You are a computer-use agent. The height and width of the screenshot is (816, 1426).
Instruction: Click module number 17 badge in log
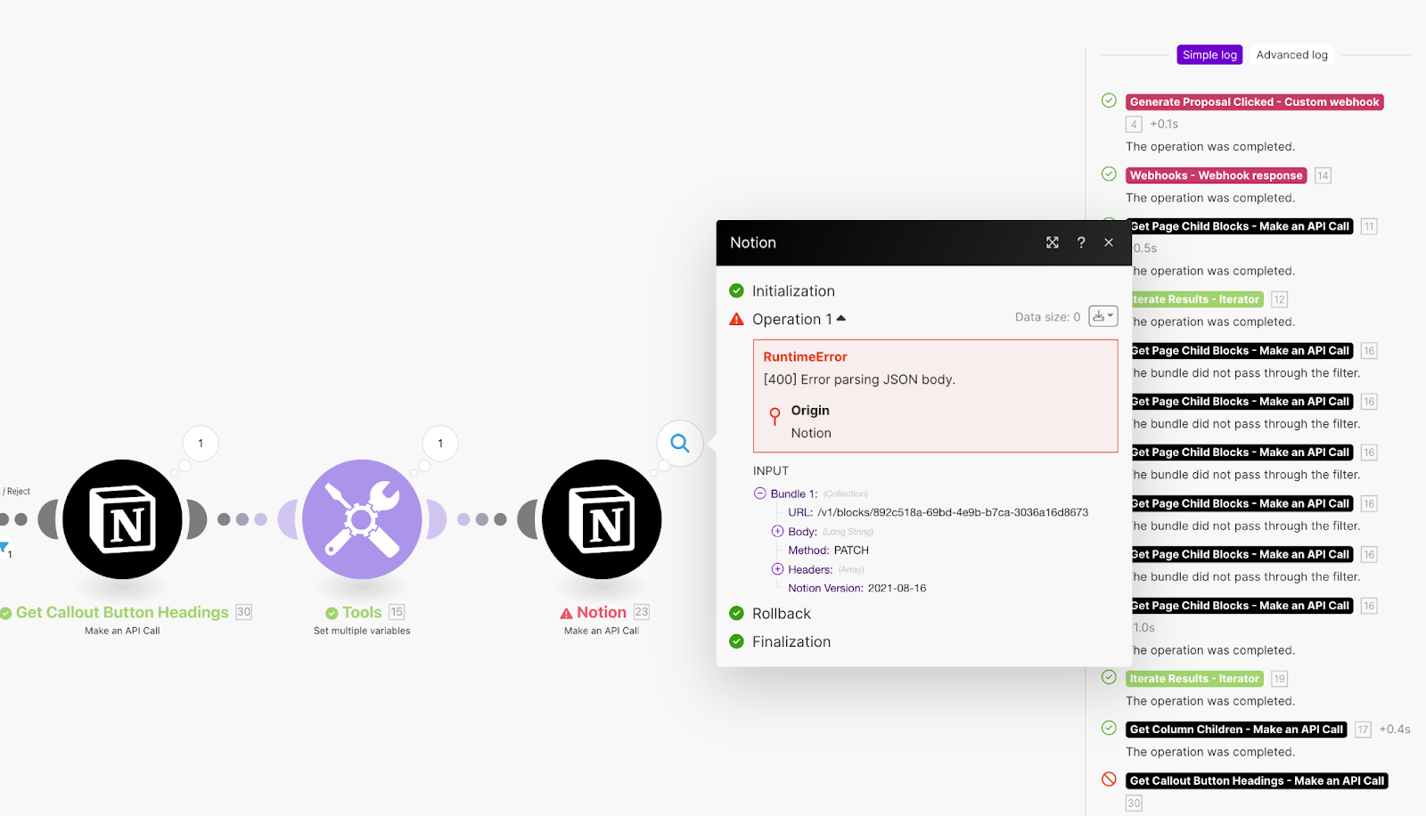(x=1363, y=730)
